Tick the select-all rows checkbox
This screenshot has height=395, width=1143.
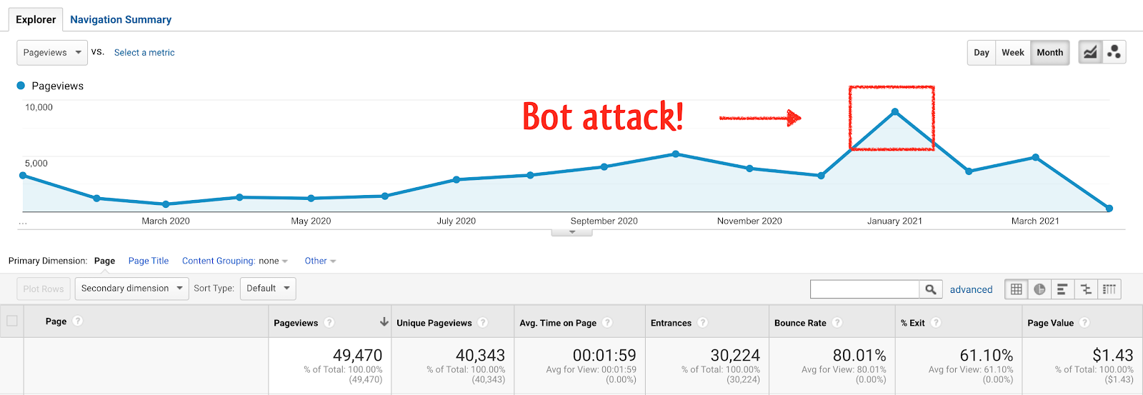[x=12, y=321]
